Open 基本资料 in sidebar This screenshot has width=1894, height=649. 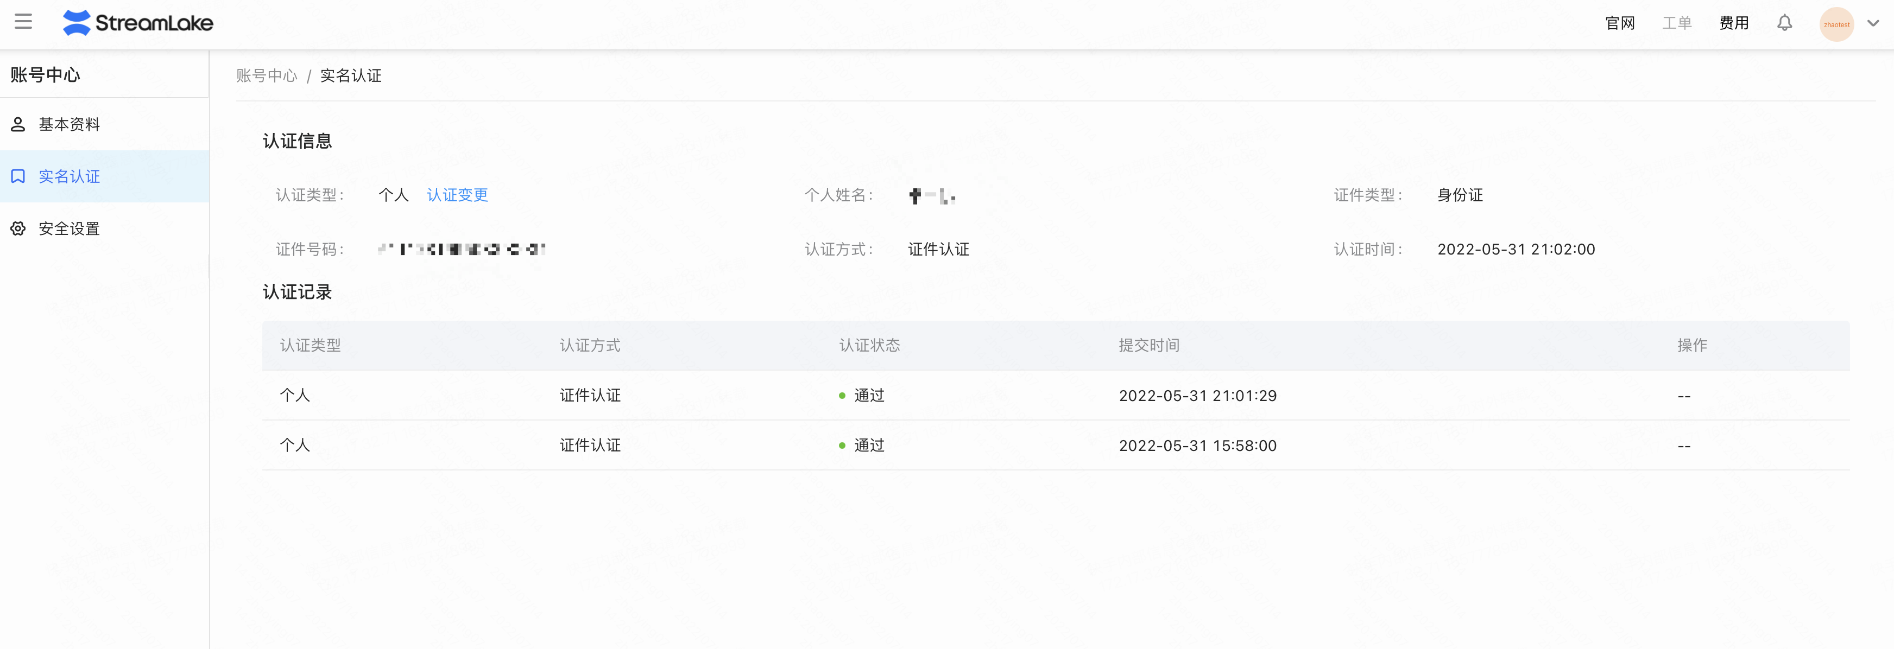[x=104, y=124]
